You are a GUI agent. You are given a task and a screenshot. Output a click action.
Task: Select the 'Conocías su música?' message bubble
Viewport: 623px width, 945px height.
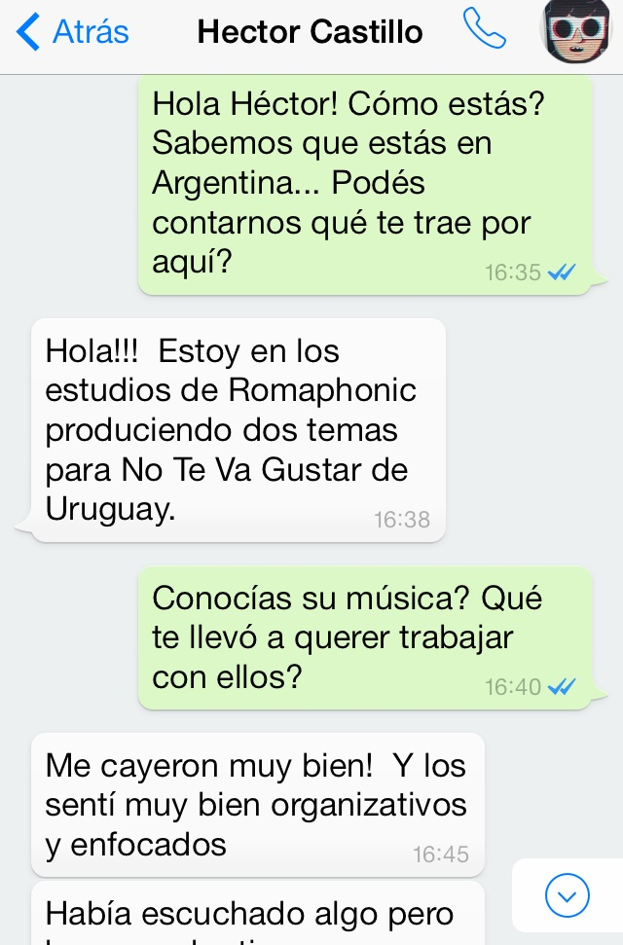coord(365,637)
